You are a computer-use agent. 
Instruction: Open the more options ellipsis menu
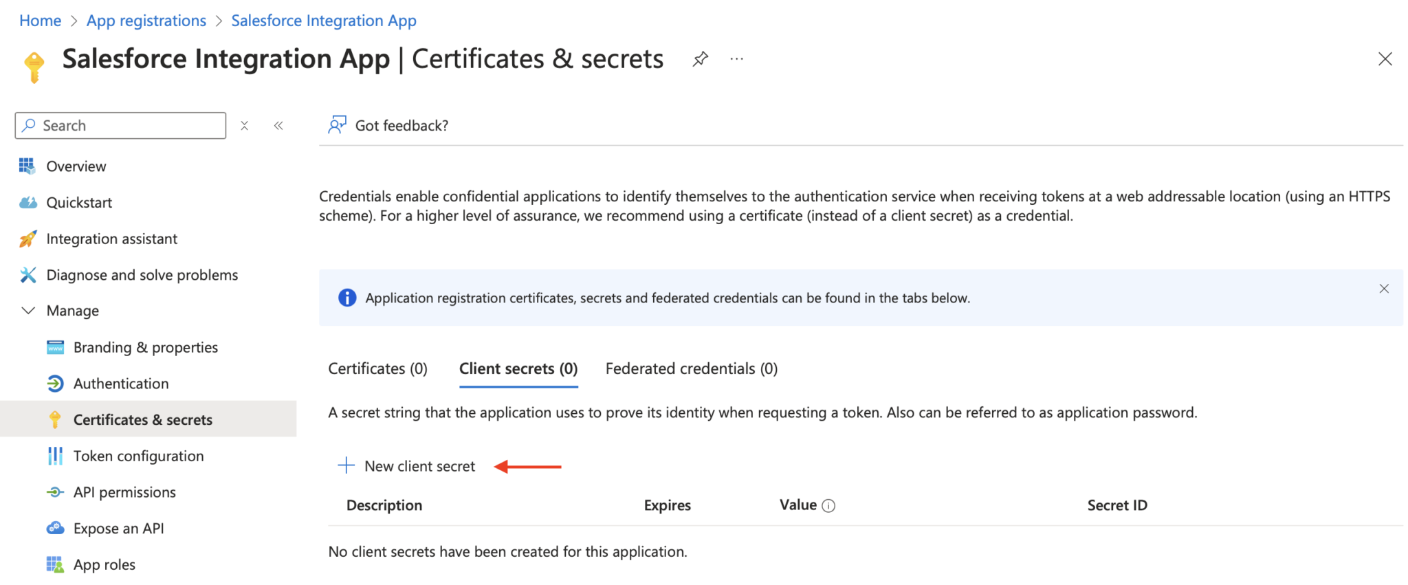736,59
